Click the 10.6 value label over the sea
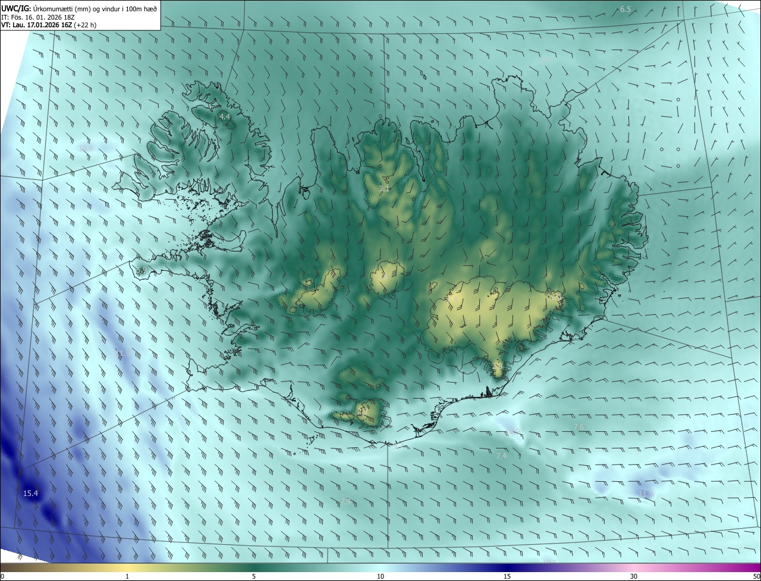The height and width of the screenshot is (581, 761). (86, 148)
